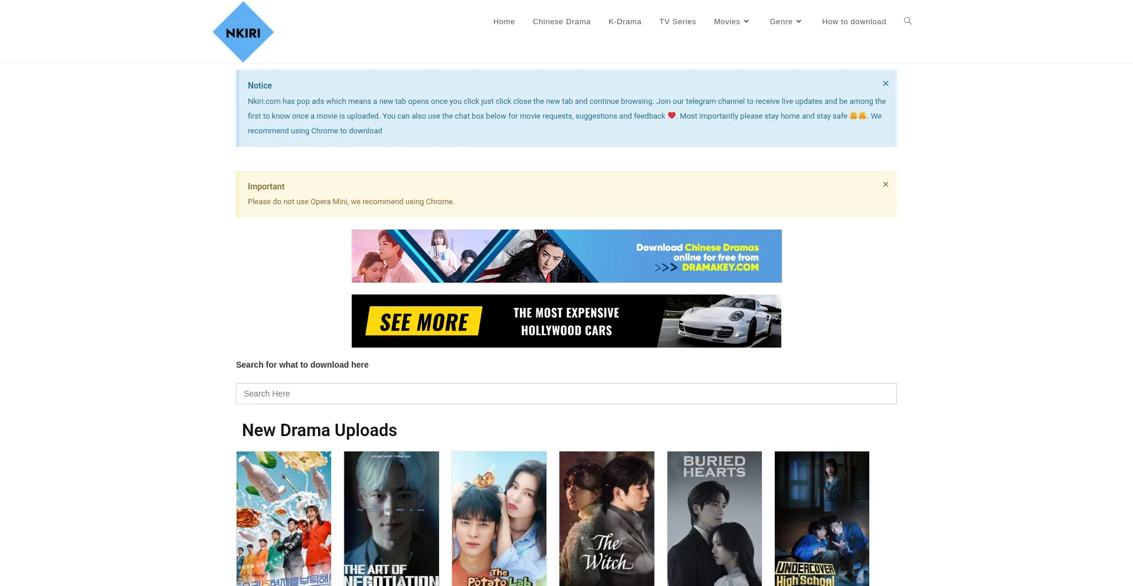
Task: Open the Dramakey Chinese Dramas banner ad
Action: (566, 256)
